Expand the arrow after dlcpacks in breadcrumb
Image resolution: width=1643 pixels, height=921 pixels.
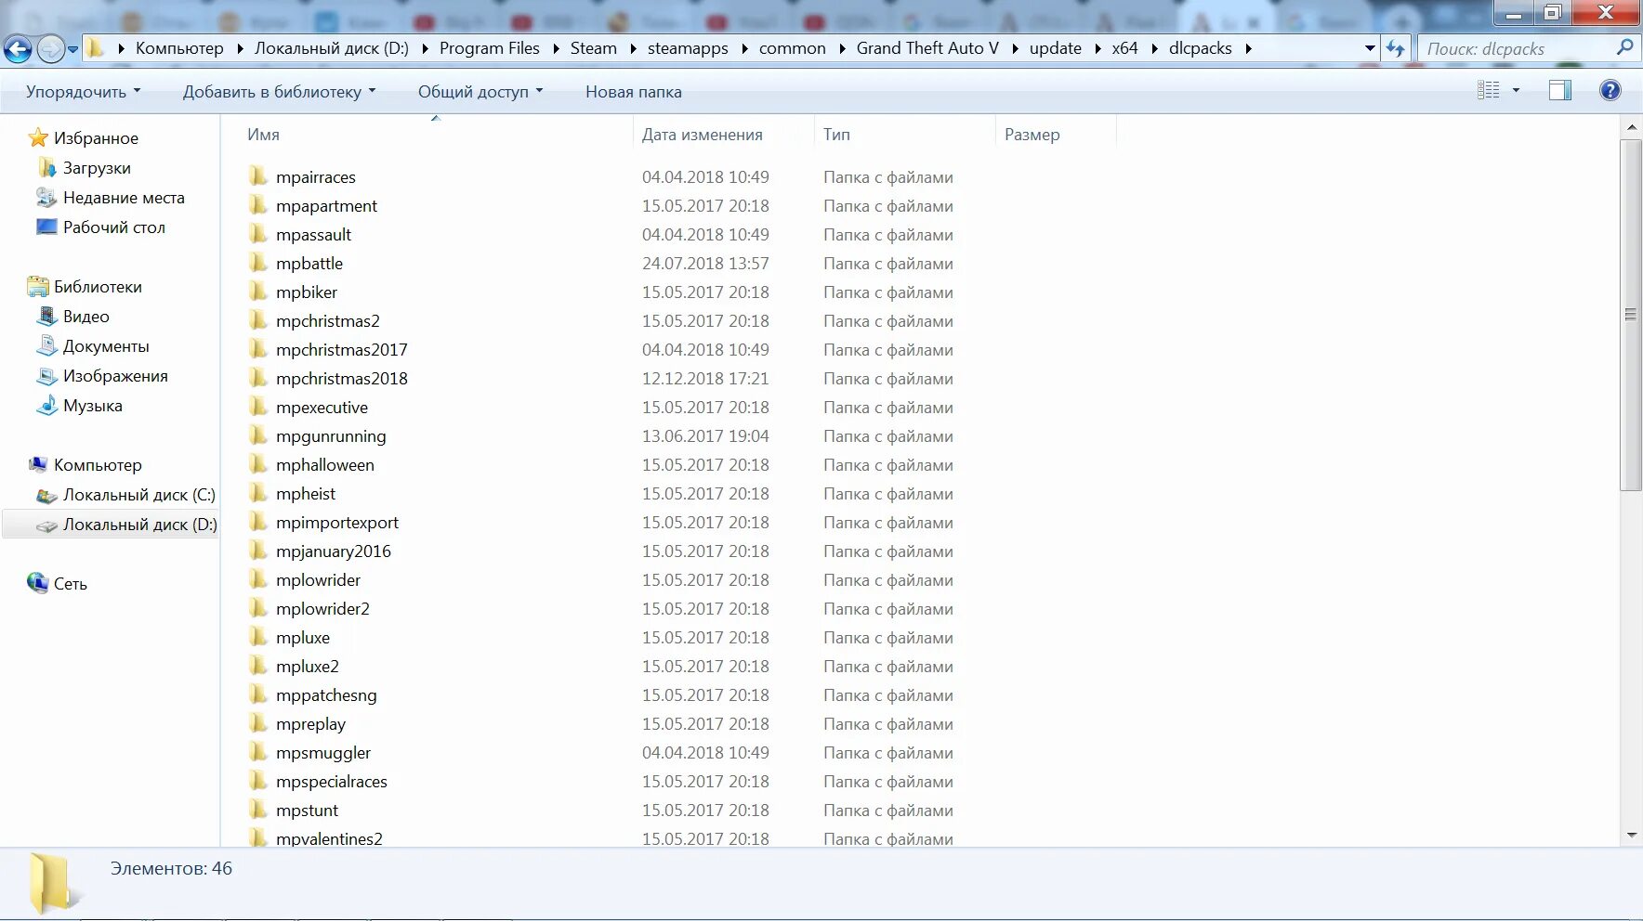point(1248,48)
